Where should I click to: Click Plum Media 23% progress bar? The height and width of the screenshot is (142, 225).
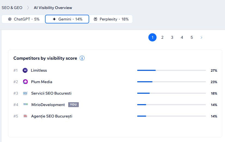pyautogui.click(x=172, y=82)
